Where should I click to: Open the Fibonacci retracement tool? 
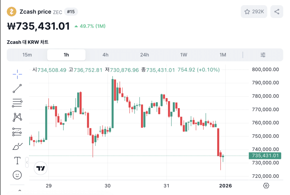pyautogui.click(x=17, y=103)
